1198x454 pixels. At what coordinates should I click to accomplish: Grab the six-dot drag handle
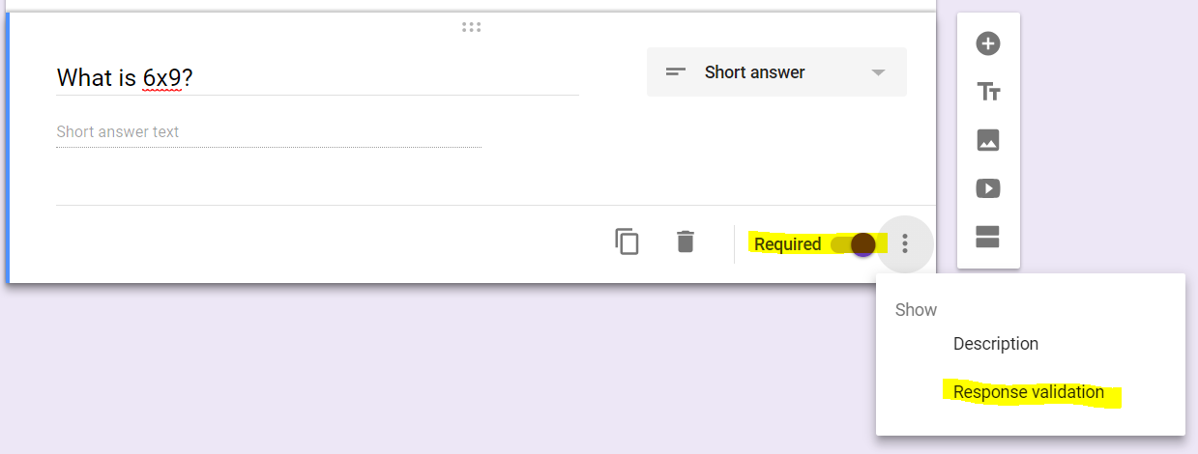pyautogui.click(x=472, y=27)
